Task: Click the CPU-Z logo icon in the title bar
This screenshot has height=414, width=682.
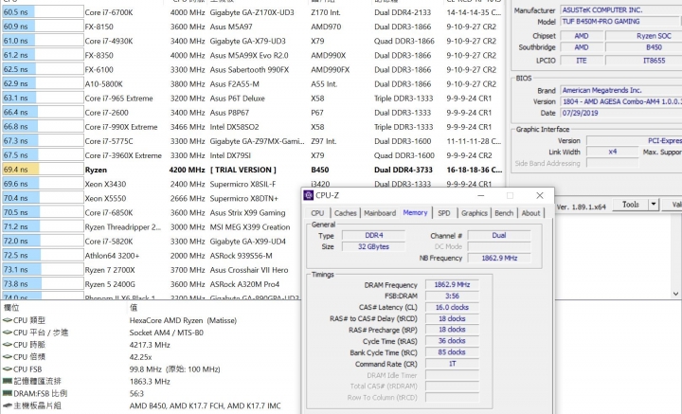Action: 309,195
